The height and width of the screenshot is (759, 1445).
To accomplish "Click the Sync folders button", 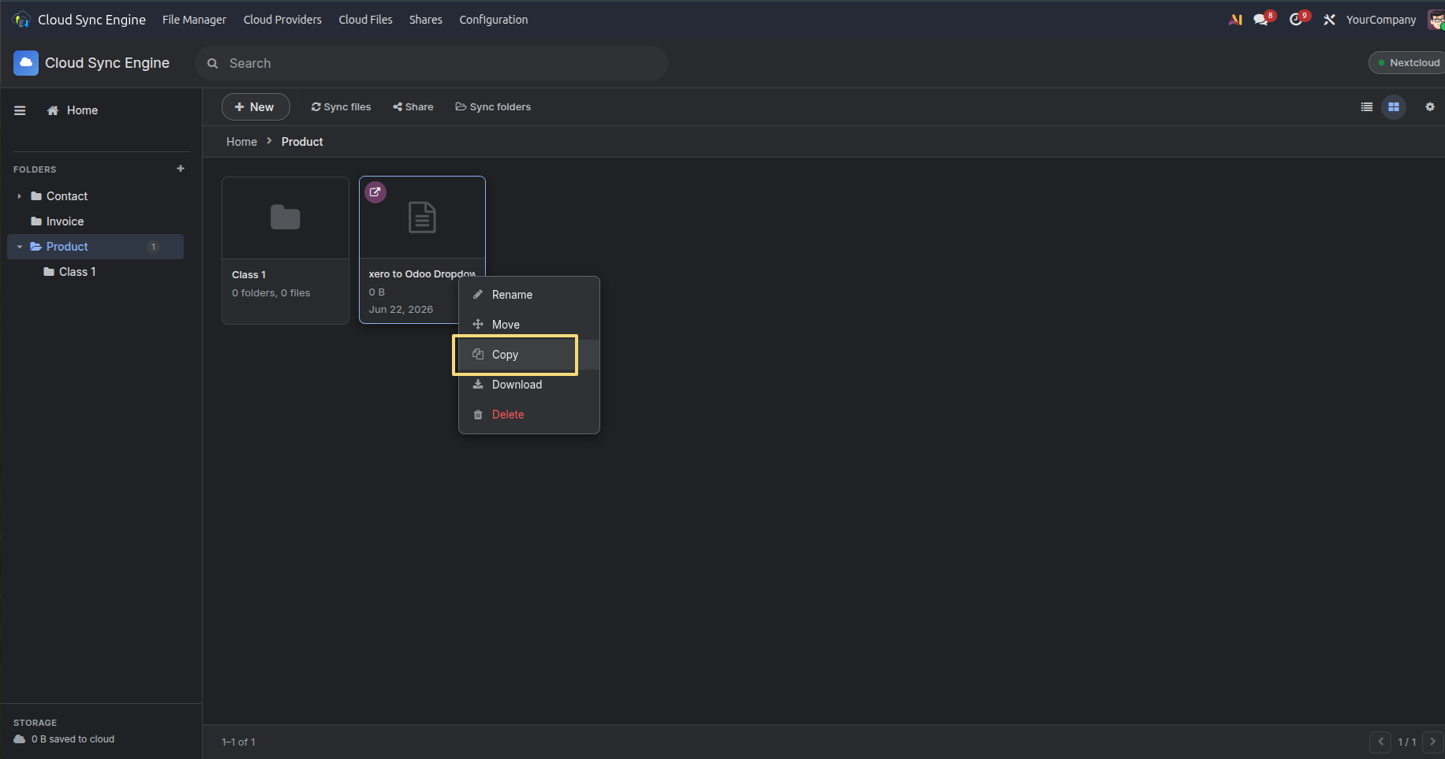I will click(x=493, y=107).
